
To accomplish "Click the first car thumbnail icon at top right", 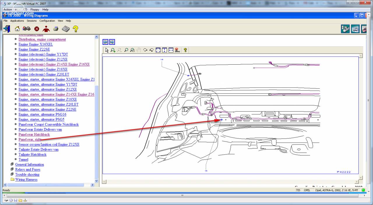I will (x=345, y=29).
